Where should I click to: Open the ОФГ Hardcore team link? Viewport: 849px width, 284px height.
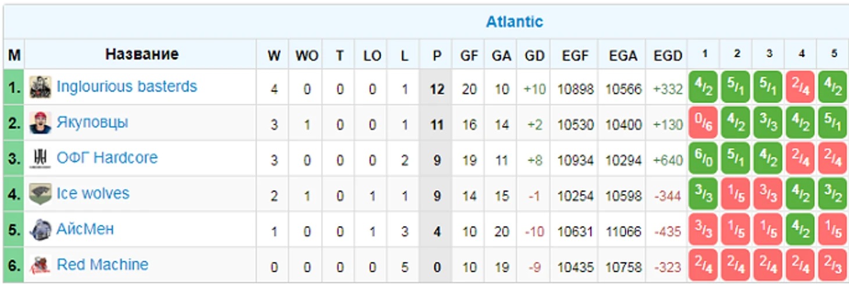[107, 158]
